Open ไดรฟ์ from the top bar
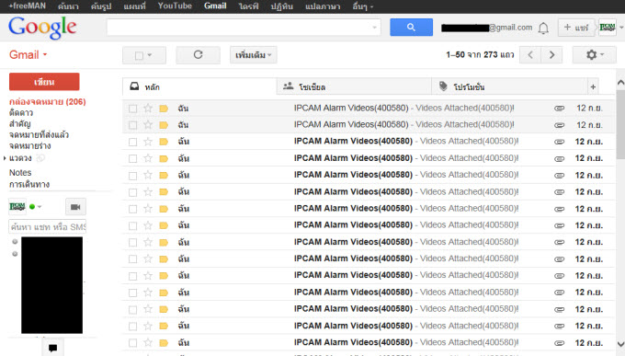 pyautogui.click(x=248, y=6)
